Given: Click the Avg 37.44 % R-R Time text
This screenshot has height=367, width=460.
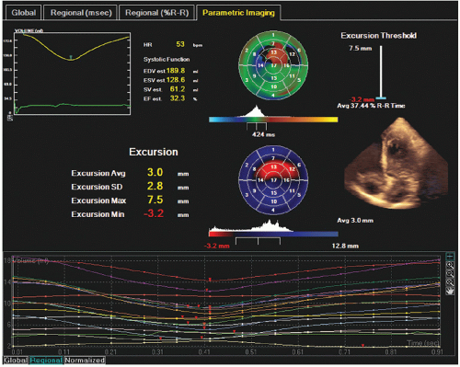Looking at the screenshot, I should tap(371, 106).
